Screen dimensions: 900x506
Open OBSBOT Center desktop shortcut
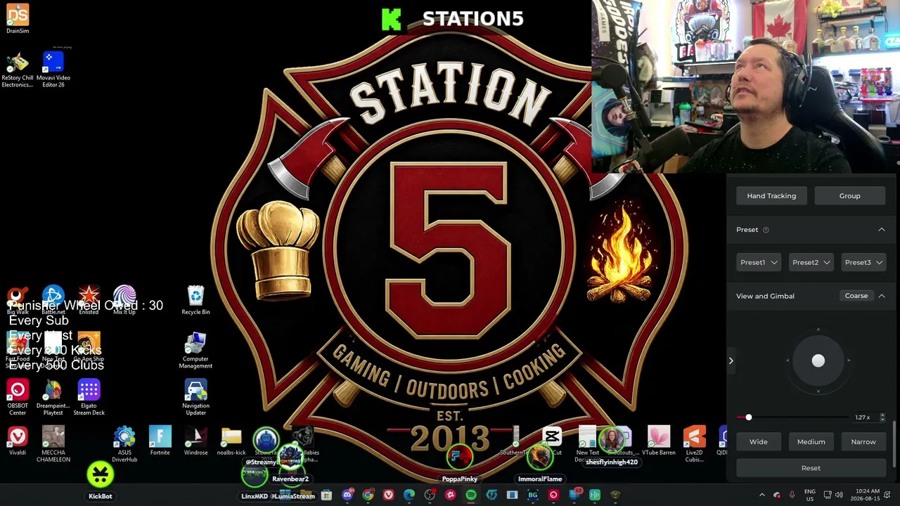pos(18,398)
